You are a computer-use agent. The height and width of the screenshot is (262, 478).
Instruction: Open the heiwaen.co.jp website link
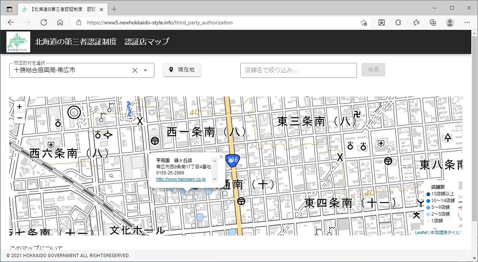[x=181, y=179]
